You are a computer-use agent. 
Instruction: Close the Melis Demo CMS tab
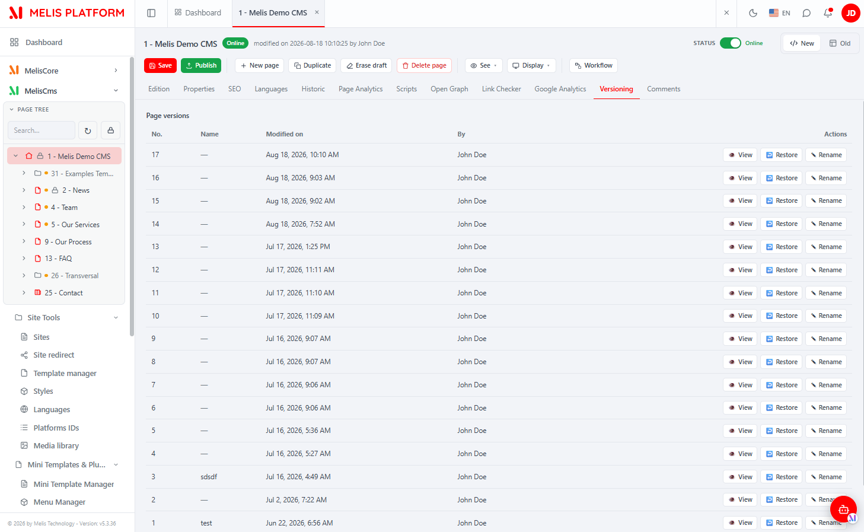(x=317, y=12)
